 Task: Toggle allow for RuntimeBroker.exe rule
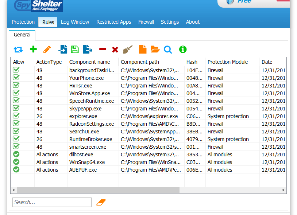pyautogui.click(x=16, y=139)
